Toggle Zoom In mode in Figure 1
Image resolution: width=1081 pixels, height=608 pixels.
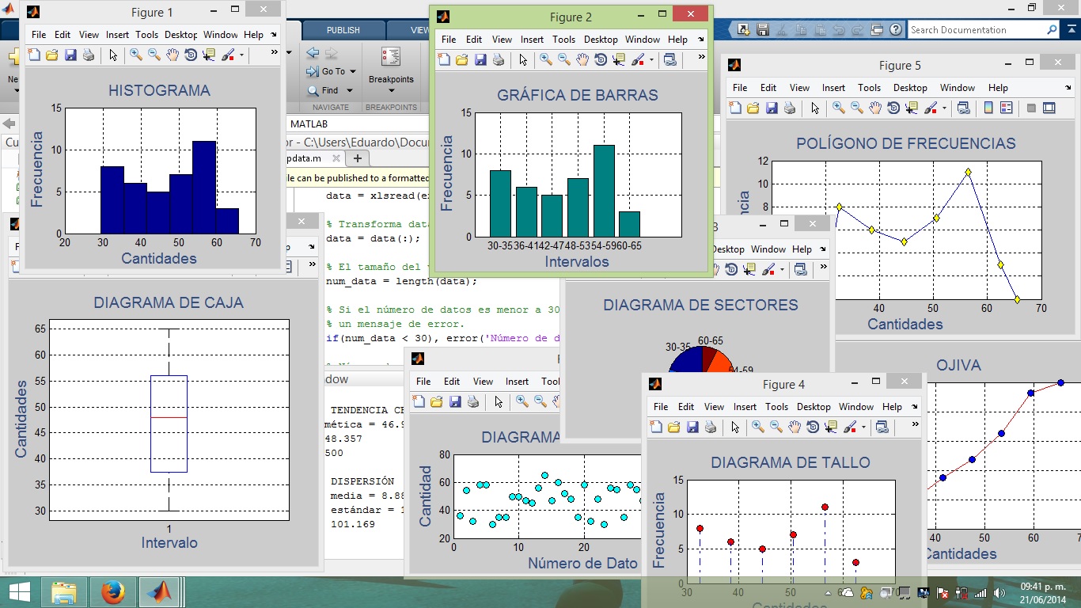coord(136,55)
